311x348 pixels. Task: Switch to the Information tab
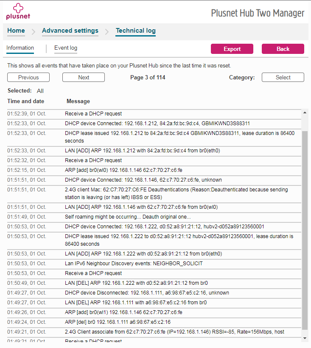[x=20, y=48]
